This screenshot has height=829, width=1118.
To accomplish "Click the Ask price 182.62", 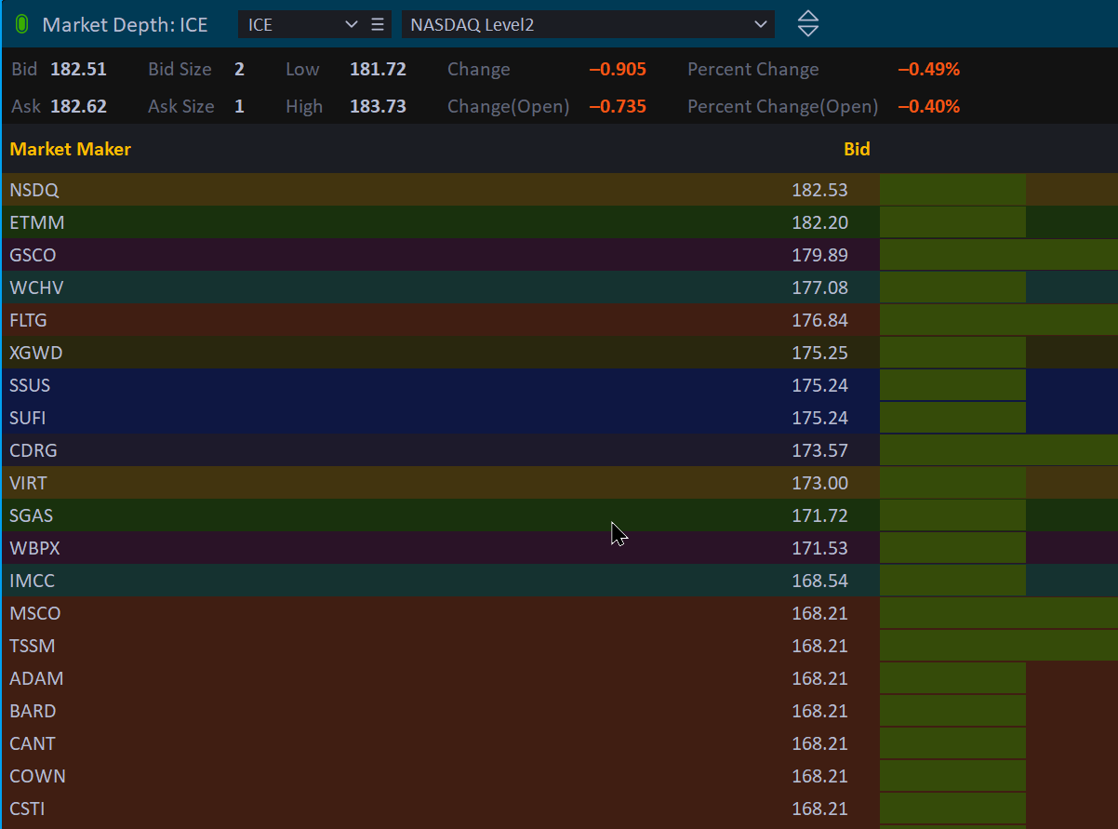I will [84, 106].
